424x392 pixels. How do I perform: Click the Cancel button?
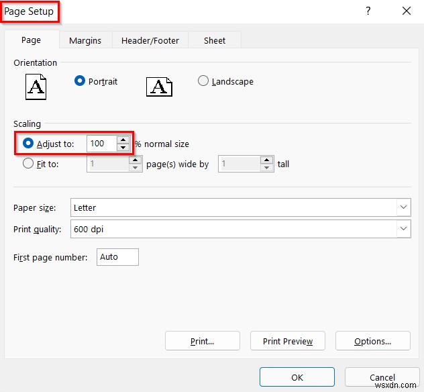click(x=382, y=377)
